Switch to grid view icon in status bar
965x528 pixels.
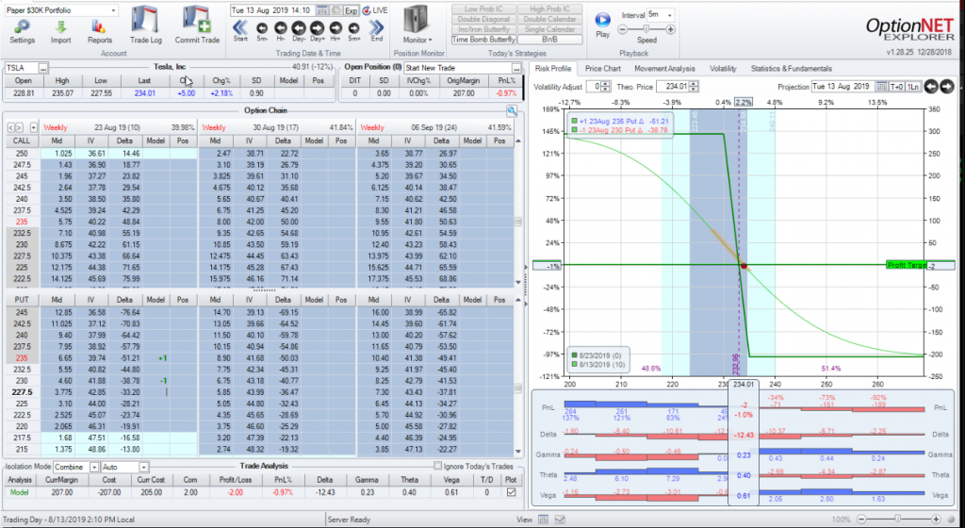coord(544,520)
